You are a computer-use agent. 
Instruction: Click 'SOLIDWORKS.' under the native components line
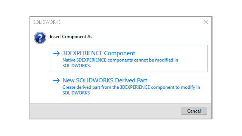click(76, 66)
